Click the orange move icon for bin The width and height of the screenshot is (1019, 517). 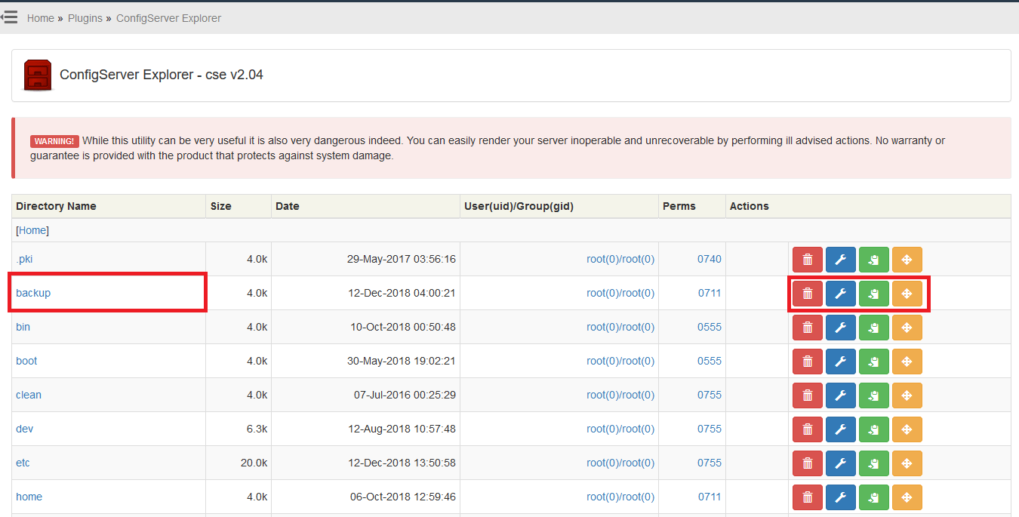[907, 328]
